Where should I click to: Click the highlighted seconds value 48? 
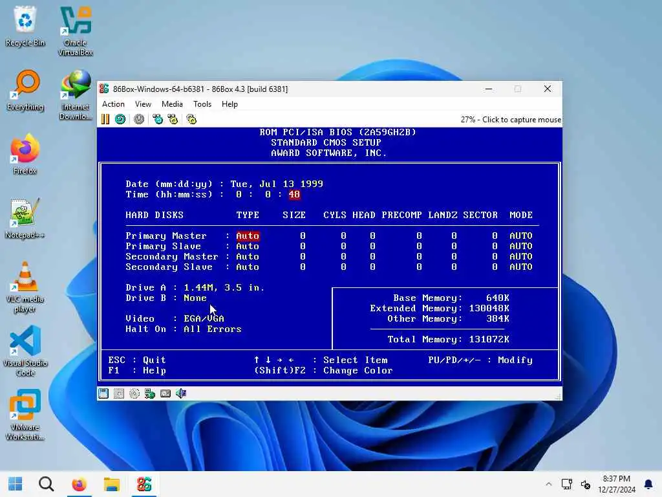pos(294,194)
